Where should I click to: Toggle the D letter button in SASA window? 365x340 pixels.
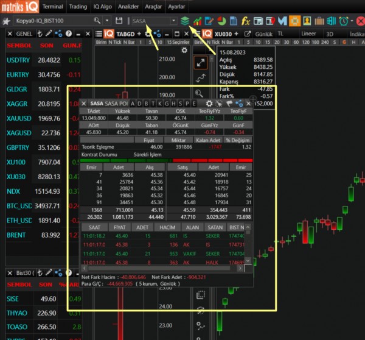pos(139,104)
